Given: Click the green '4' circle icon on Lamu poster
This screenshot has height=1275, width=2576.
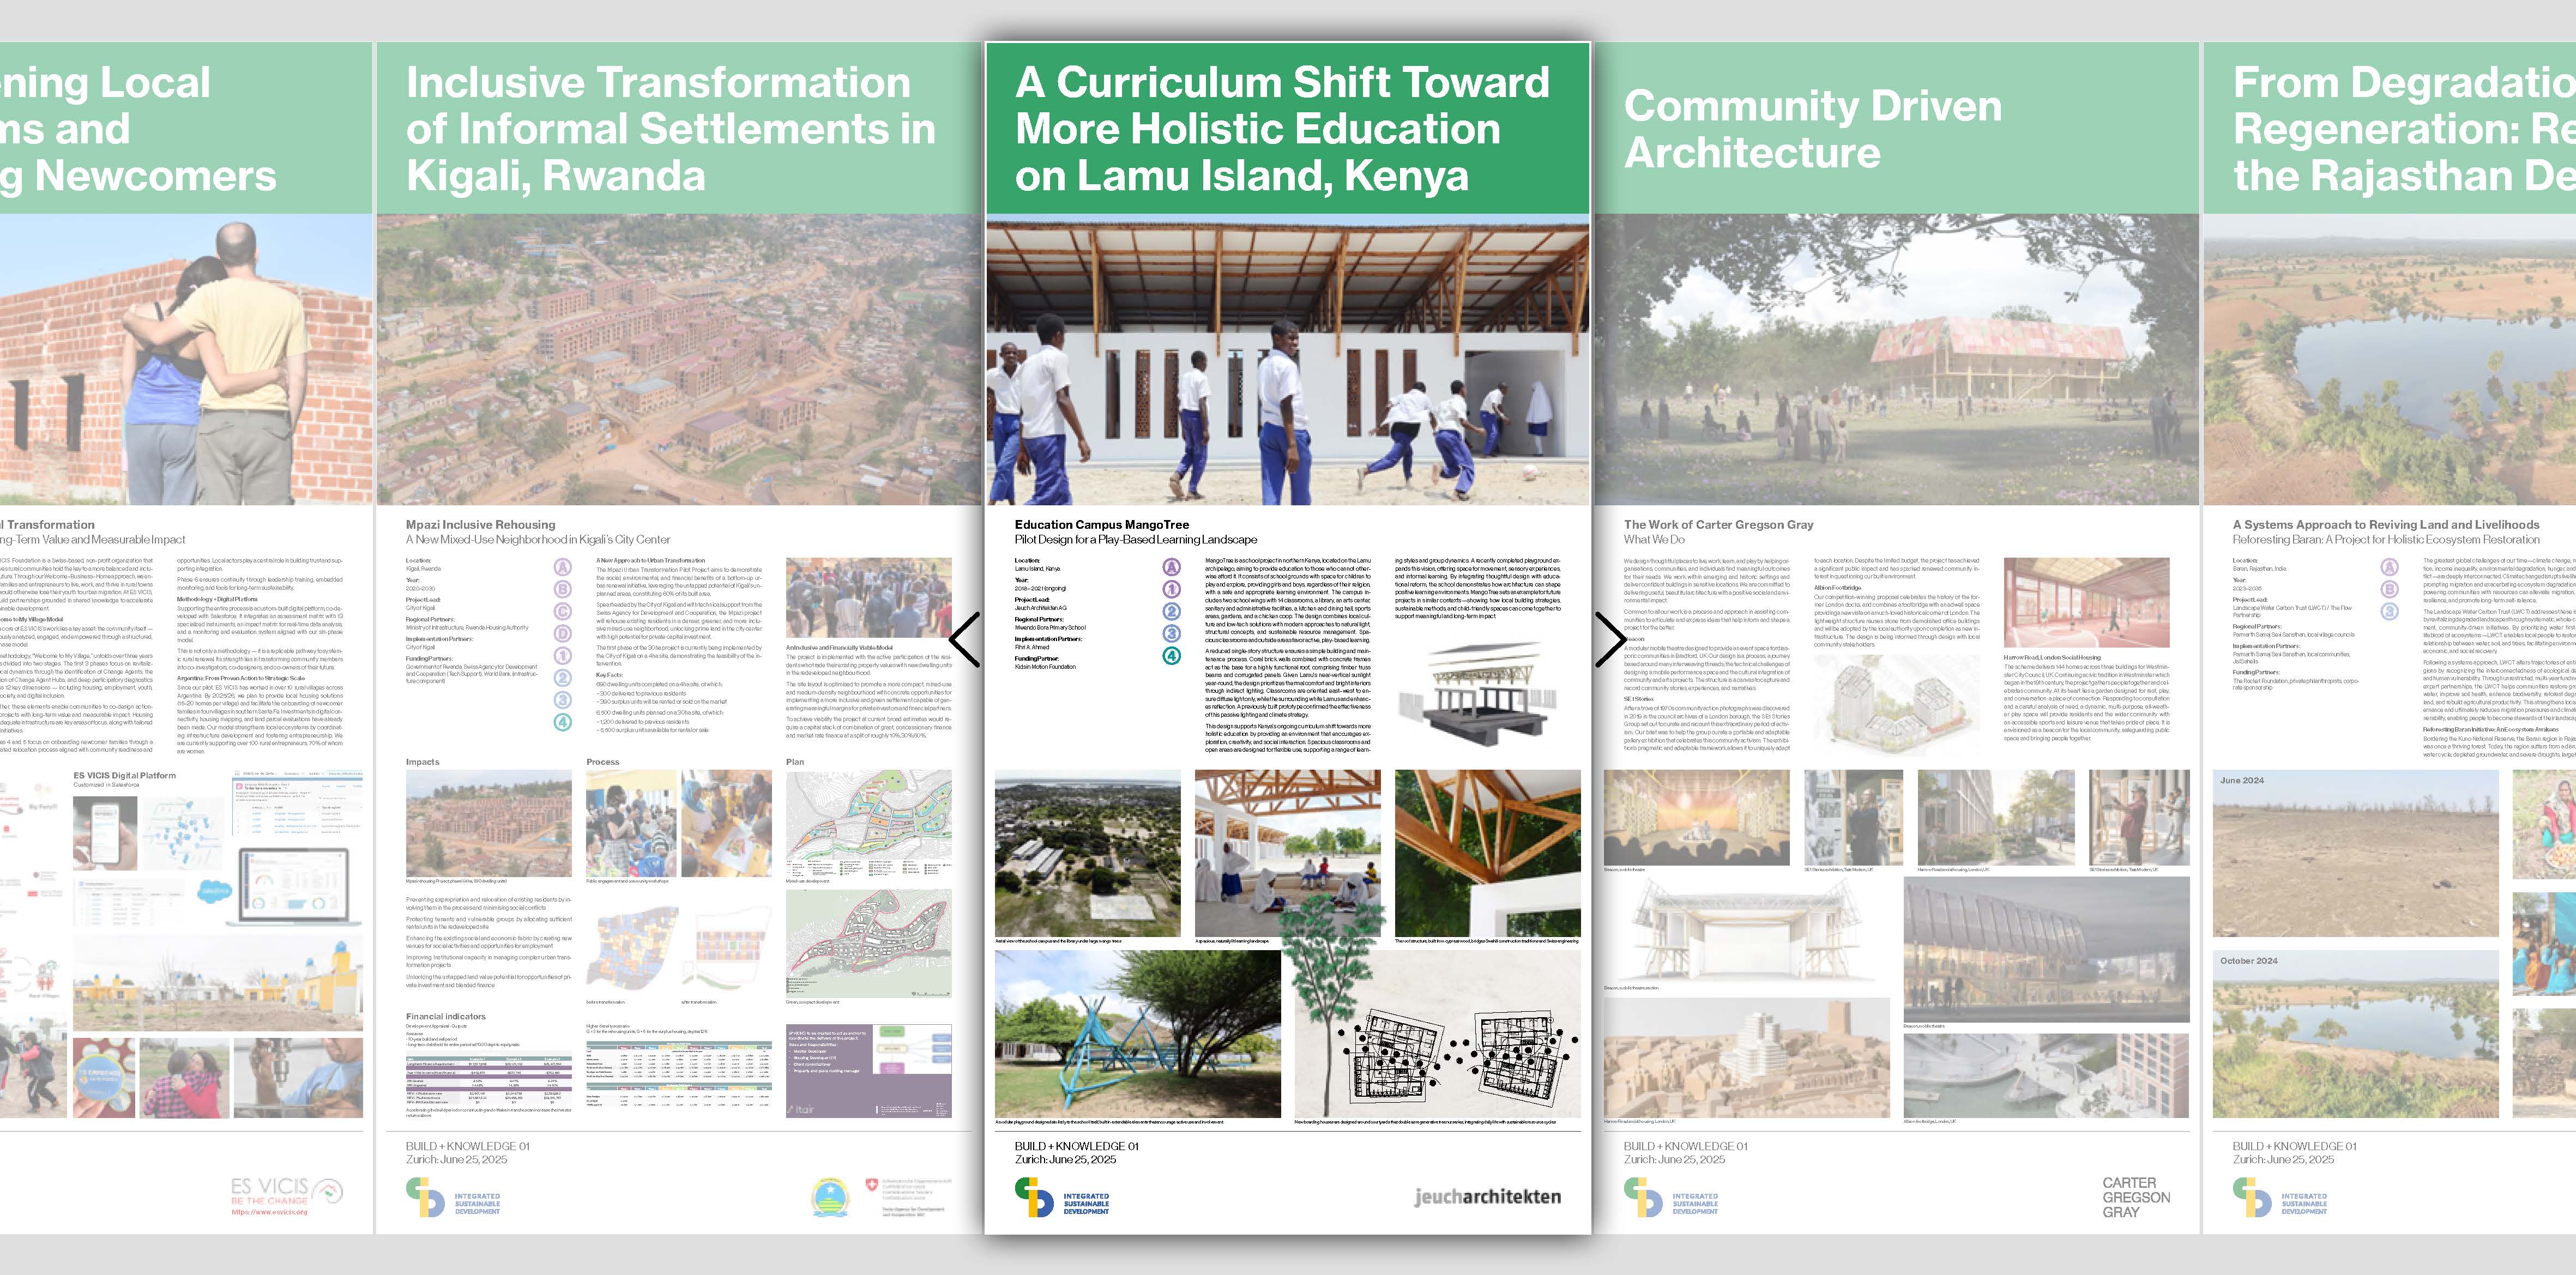Looking at the screenshot, I should 1171,656.
